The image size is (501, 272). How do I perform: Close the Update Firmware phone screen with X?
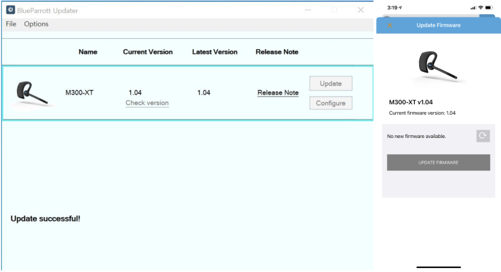[x=390, y=25]
